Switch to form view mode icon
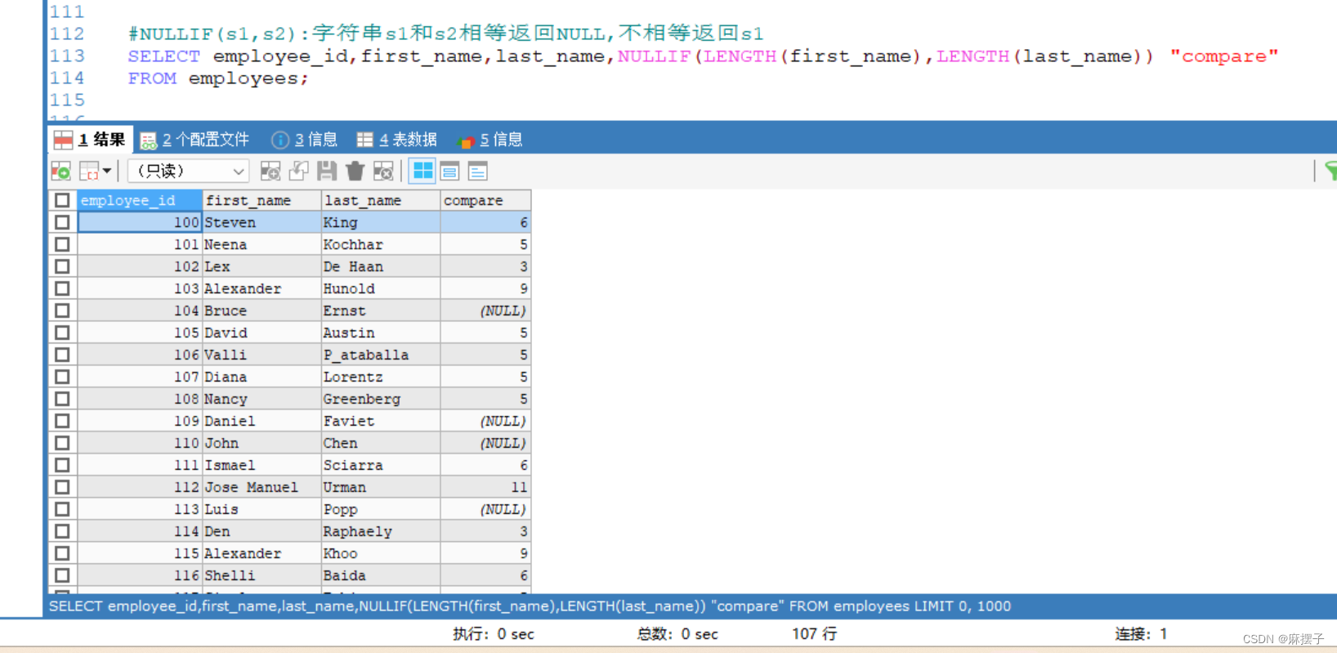Image resolution: width=1337 pixels, height=653 pixels. pos(449,171)
